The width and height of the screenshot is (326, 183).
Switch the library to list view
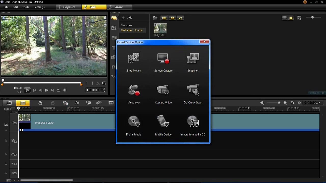click(285, 18)
